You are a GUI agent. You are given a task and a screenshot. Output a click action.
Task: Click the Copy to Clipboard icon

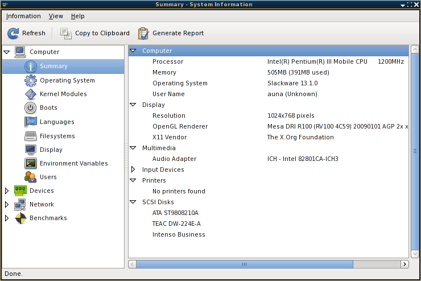pyautogui.click(x=66, y=34)
